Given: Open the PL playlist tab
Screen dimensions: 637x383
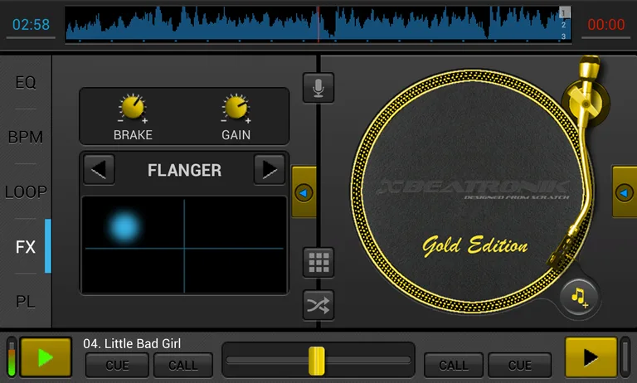Looking at the screenshot, I should click(26, 302).
